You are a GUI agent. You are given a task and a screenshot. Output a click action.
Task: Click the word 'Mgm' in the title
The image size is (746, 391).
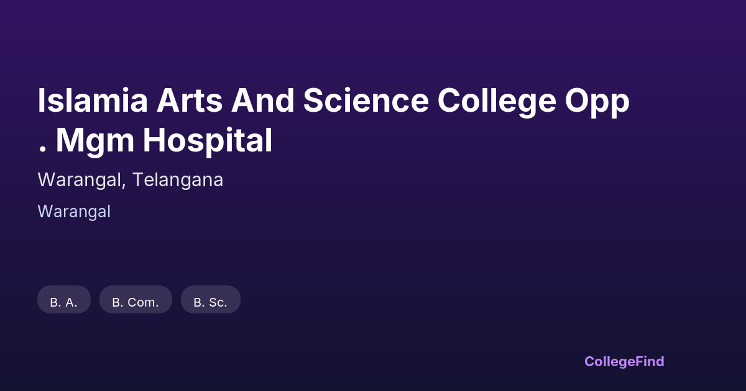pyautogui.click(x=94, y=141)
